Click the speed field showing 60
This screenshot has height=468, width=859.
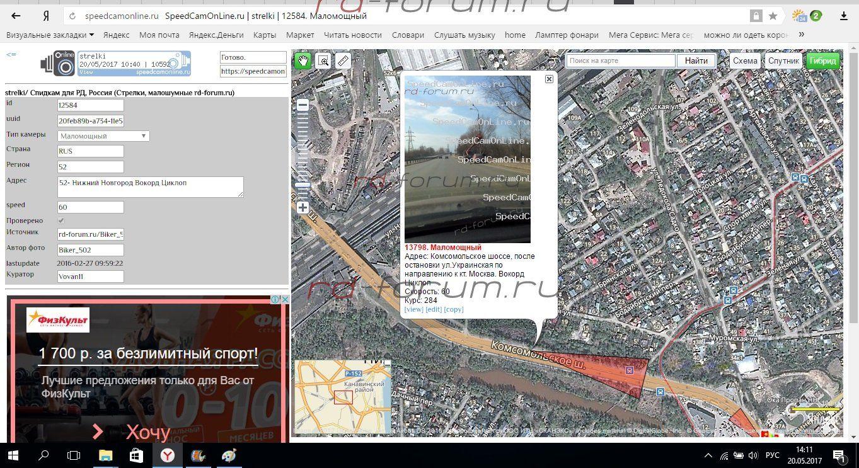click(90, 207)
